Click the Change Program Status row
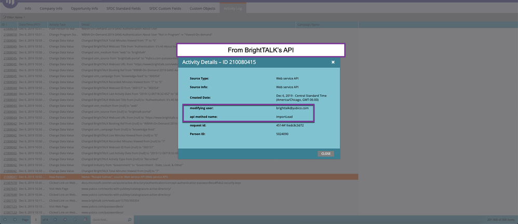This screenshot has height=224, width=518. (x=179, y=35)
